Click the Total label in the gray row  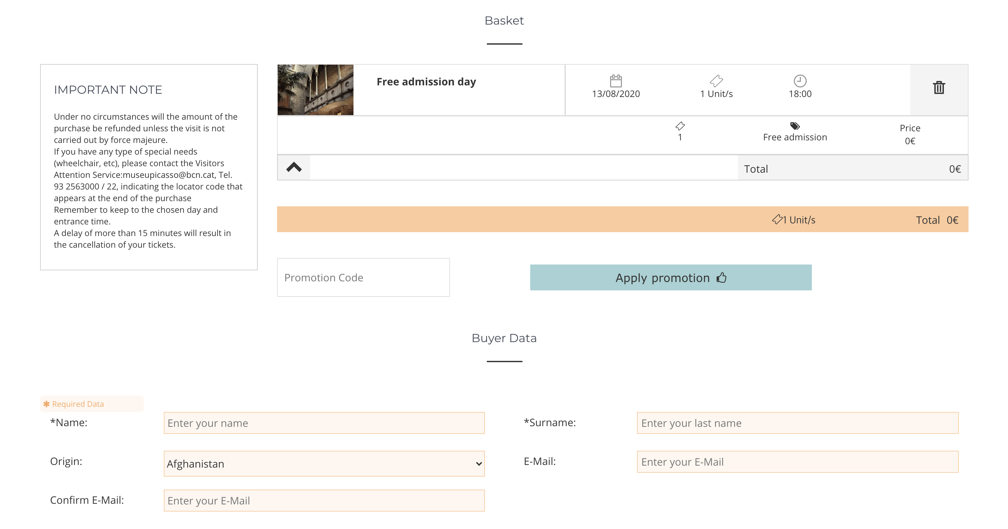click(756, 169)
